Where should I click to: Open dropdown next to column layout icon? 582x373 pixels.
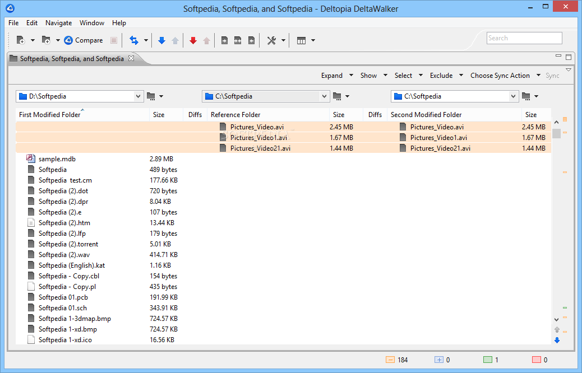tap(313, 40)
